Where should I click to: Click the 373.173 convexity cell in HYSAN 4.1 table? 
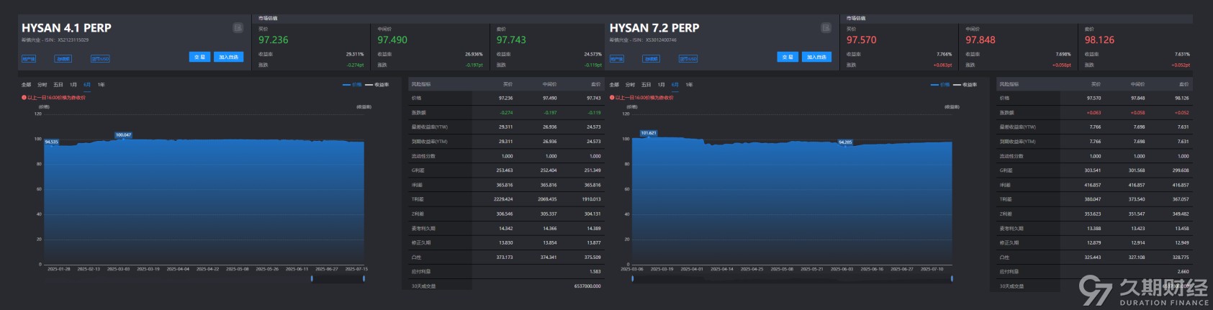point(505,257)
